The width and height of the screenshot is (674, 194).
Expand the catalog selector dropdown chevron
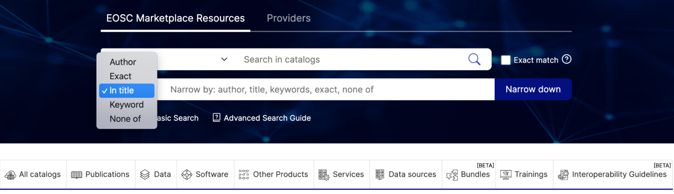[x=224, y=59]
